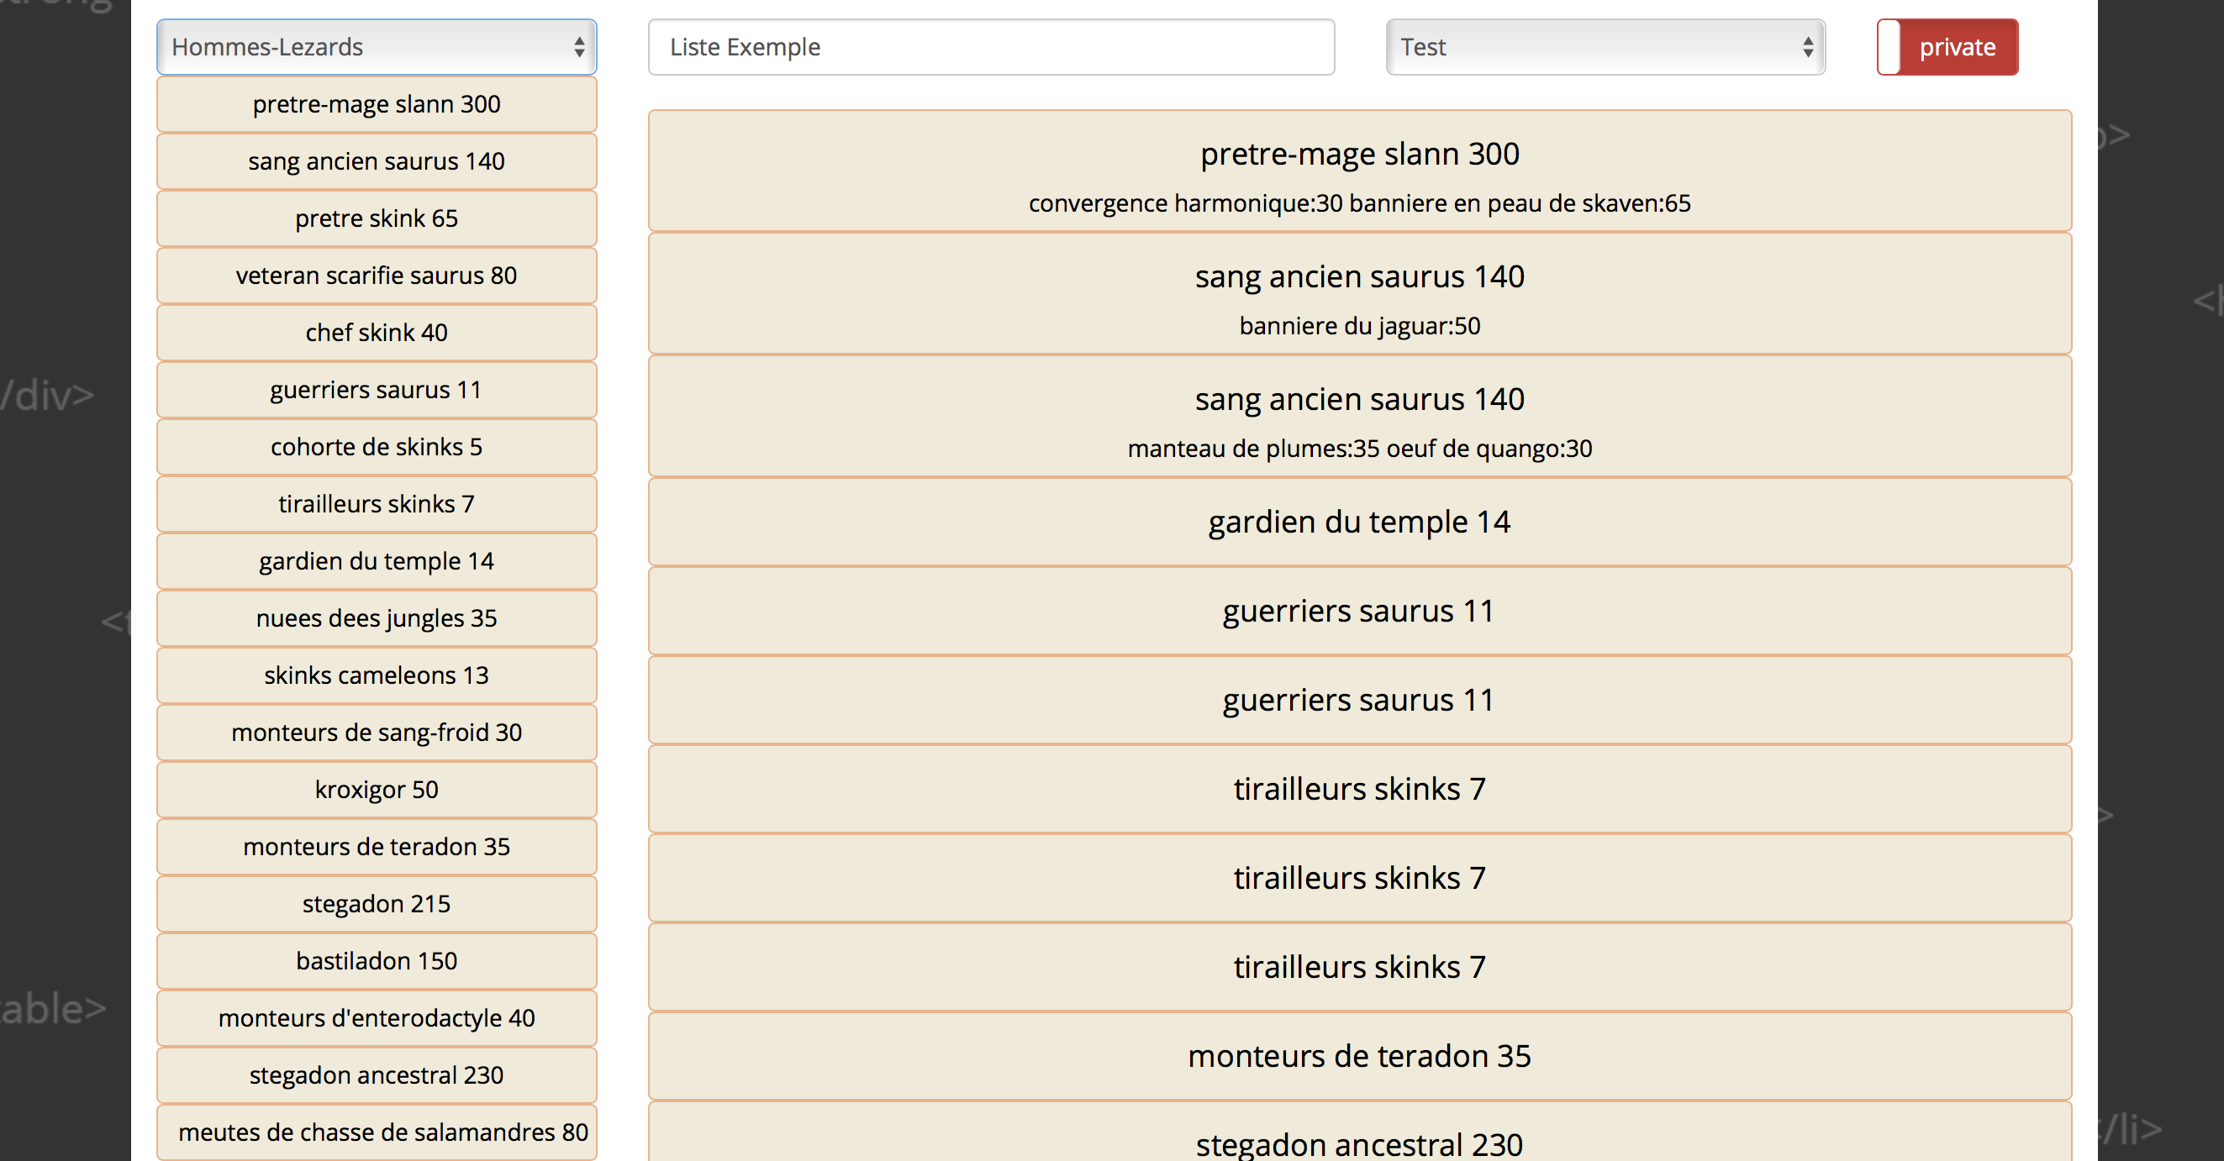2224x1161 pixels.
Task: Select chef skink 40 in sidebar
Action: pyautogui.click(x=377, y=333)
